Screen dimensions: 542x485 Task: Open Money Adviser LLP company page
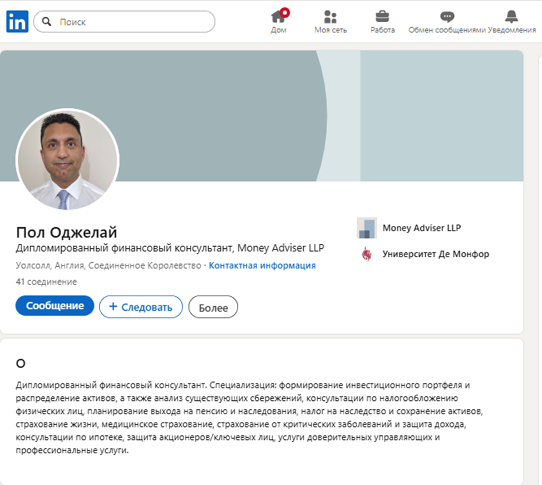[420, 228]
